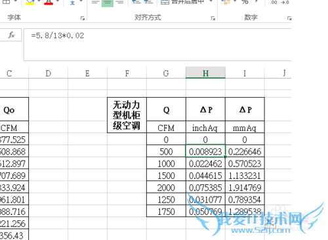Select the cell ending 356.43 in column C
Viewport: 328px width, 240px height.
pos(14,235)
